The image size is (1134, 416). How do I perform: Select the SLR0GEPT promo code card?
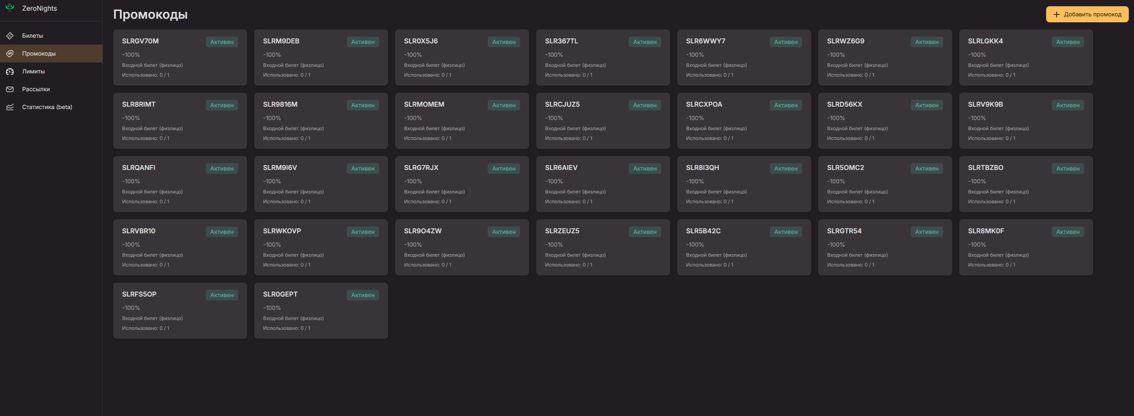pos(321,310)
